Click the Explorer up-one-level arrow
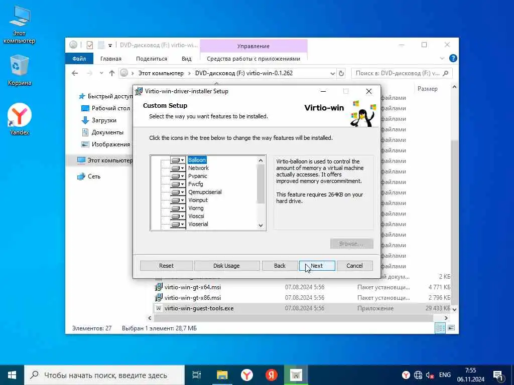The width and height of the screenshot is (514, 385). [112, 73]
